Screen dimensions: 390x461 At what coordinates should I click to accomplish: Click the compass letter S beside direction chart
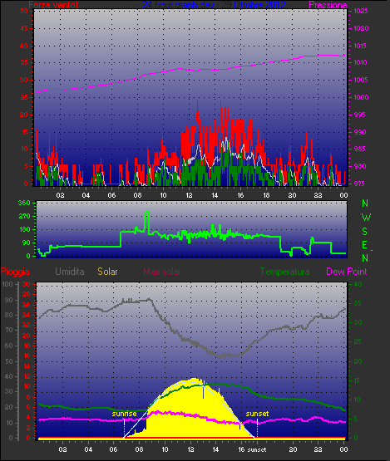tap(365, 232)
